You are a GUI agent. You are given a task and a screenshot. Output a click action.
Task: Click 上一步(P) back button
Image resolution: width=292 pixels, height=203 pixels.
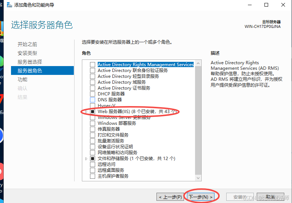coord(170,197)
